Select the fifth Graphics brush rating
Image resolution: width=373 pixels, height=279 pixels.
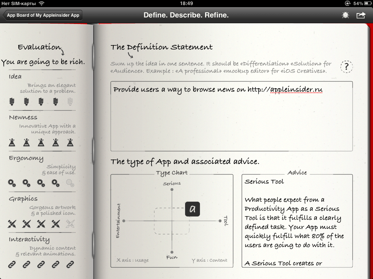70,224
